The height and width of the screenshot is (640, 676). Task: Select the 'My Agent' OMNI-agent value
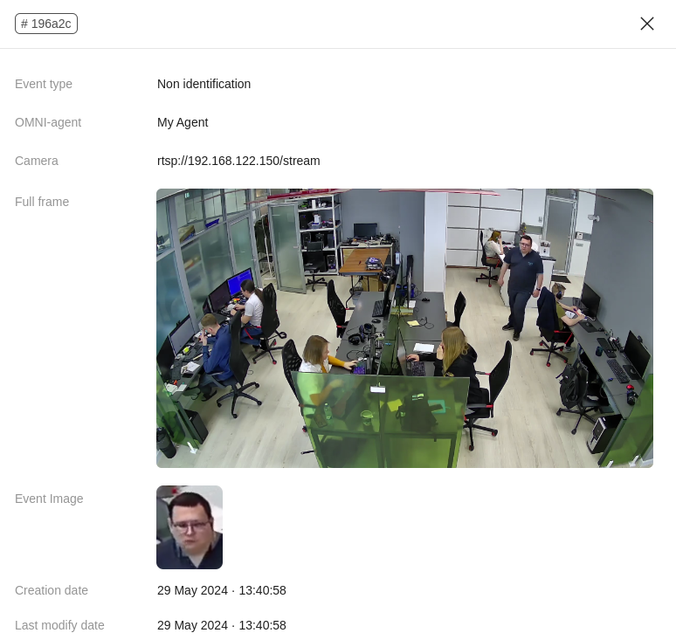(x=183, y=122)
